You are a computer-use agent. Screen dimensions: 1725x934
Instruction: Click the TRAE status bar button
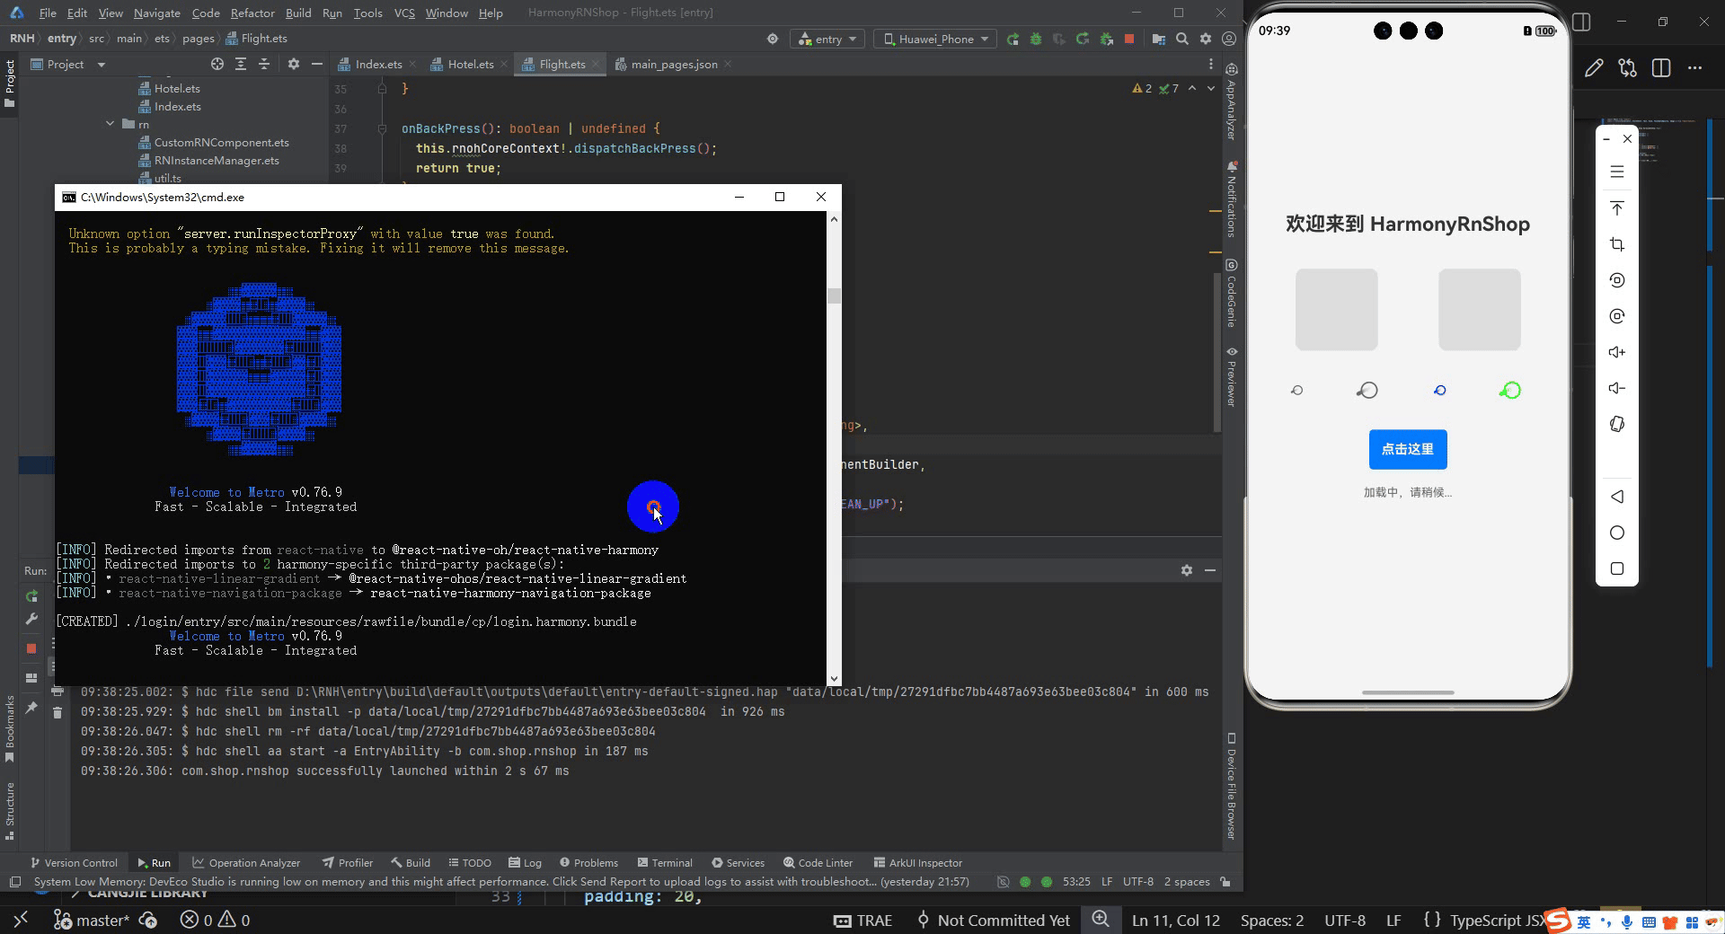(x=863, y=920)
